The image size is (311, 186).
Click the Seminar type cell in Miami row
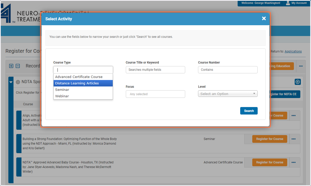(x=209, y=139)
